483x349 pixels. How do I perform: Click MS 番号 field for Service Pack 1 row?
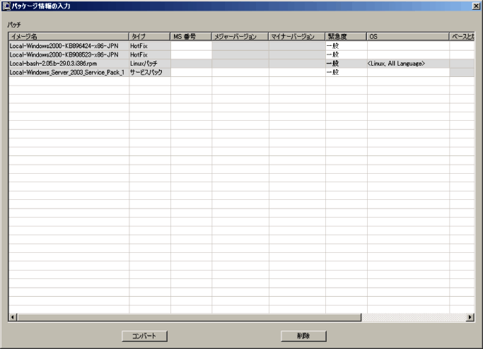(x=191, y=72)
